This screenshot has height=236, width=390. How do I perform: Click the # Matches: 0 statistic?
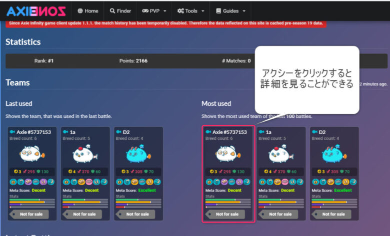tap(236, 61)
